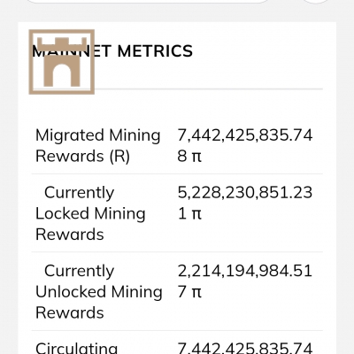Select the Currently Unlocked Mining Rewards label
Image resolution: width=354 pixels, height=354 pixels.
click(99, 292)
